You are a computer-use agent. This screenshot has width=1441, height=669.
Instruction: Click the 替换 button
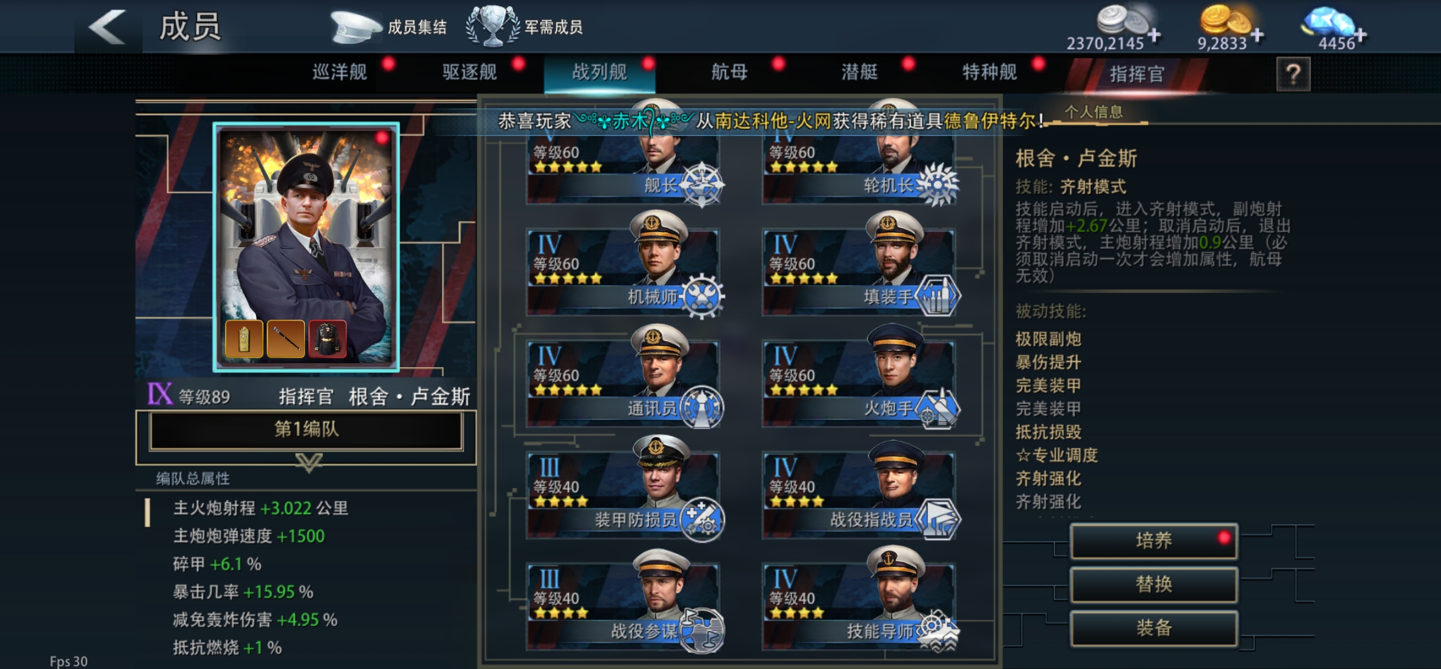1154,584
